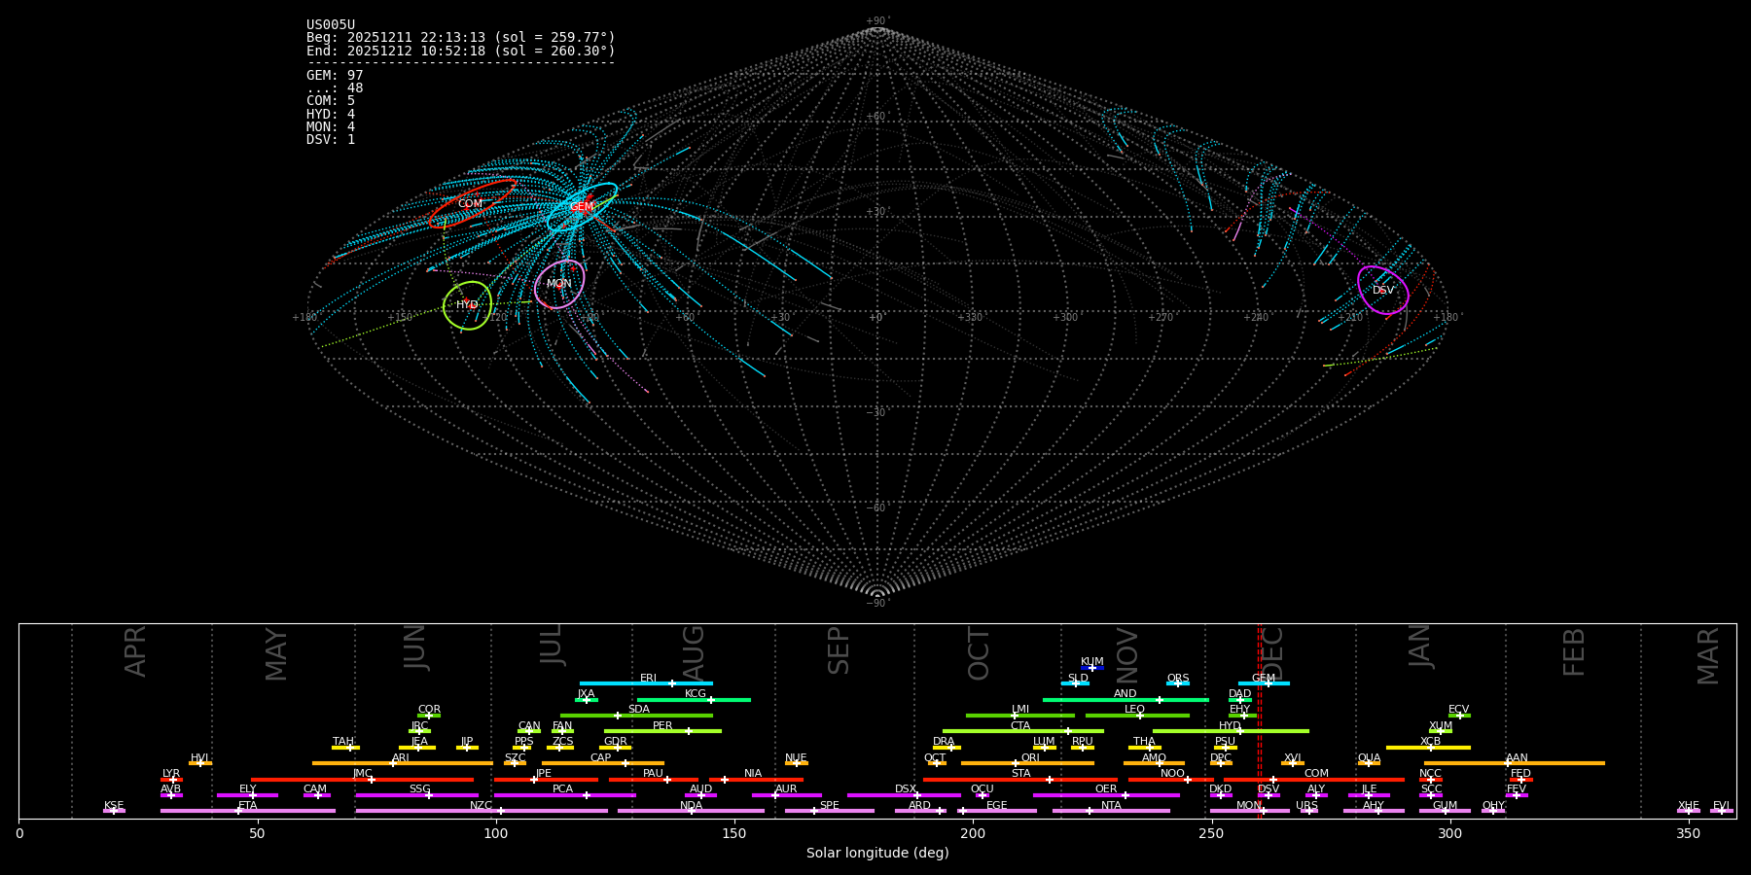Select the pink MON bar in timeline
This screenshot has width=1751, height=875.
tap(1250, 811)
